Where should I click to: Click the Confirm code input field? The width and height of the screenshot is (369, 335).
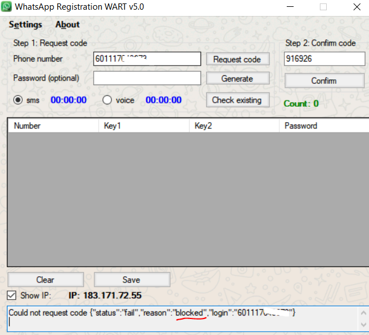[324, 59]
